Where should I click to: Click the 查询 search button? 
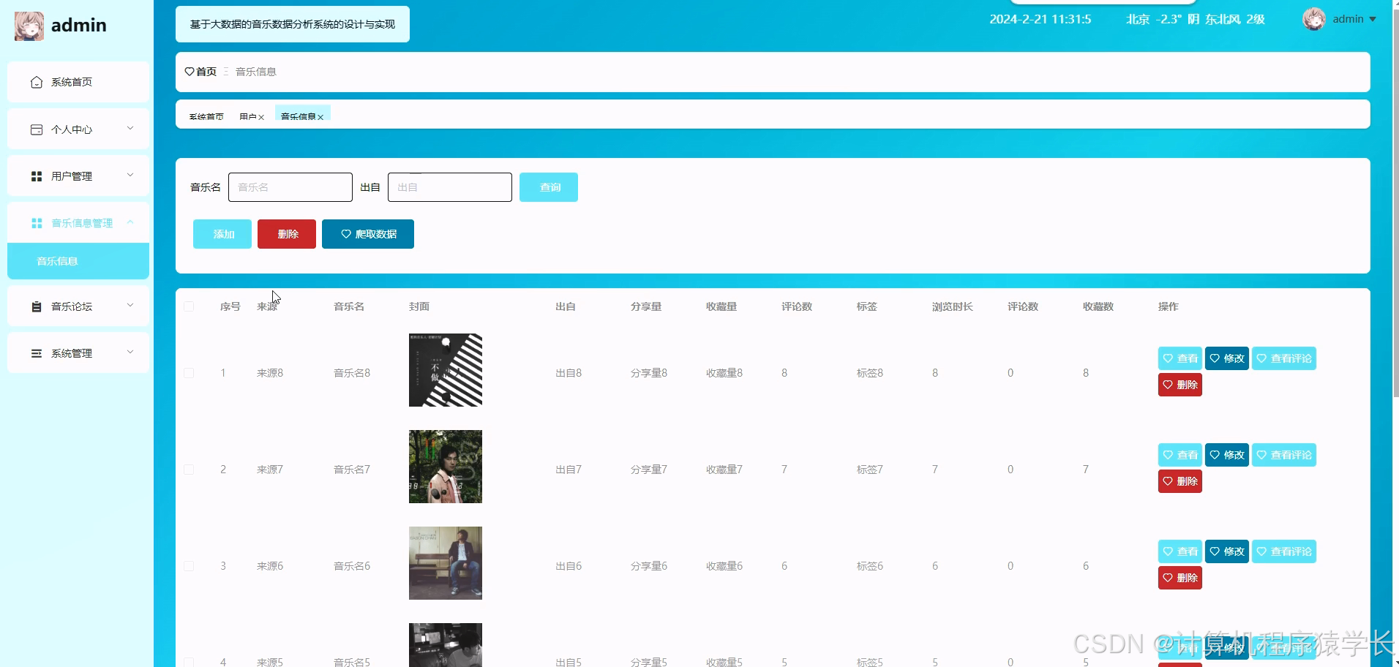tap(549, 187)
